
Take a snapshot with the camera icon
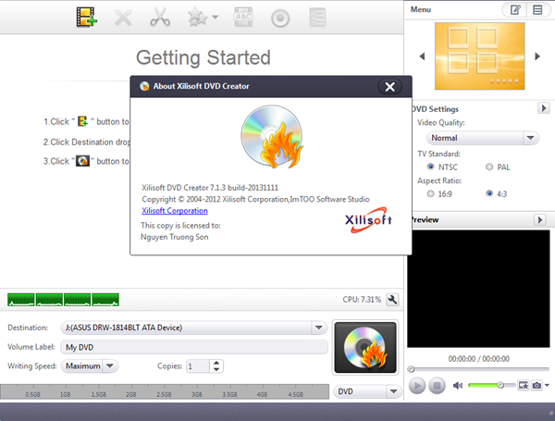536,385
